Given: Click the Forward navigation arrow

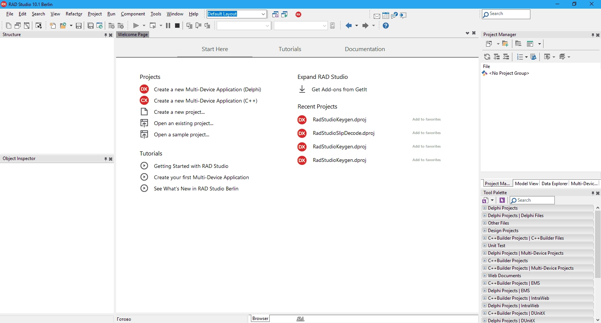Looking at the screenshot, I should coord(365,26).
